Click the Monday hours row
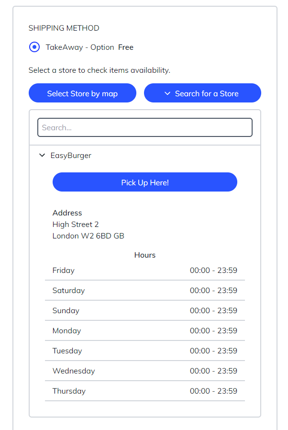The width and height of the screenshot is (288, 430). 144,331
